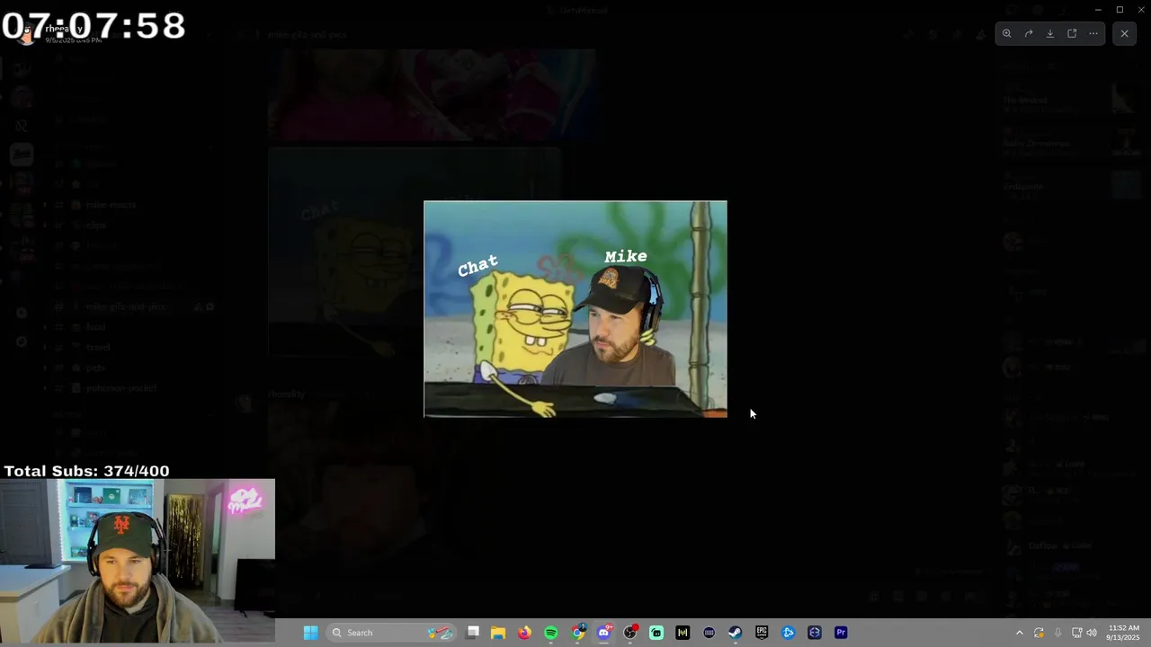
Task: Open Spotify from the taskbar
Action: pyautogui.click(x=550, y=633)
